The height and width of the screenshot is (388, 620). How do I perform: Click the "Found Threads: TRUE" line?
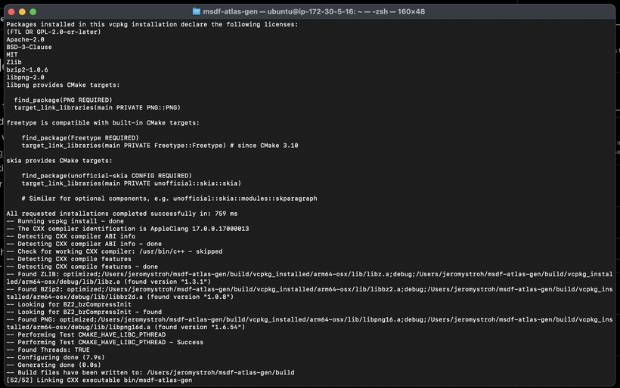[47, 349]
